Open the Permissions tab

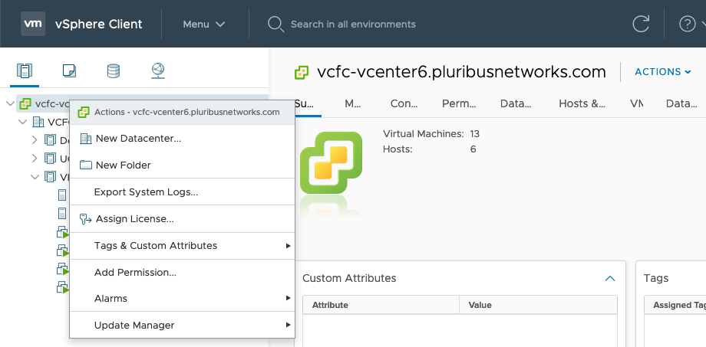(x=459, y=104)
